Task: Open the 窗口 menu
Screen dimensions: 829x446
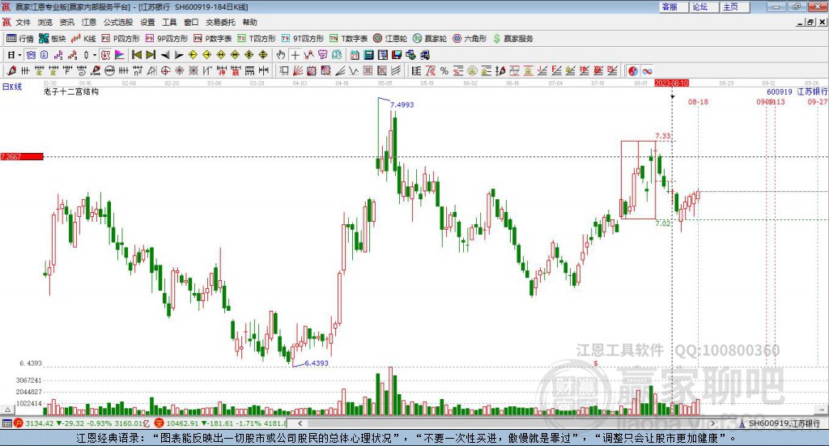Action: click(191, 22)
